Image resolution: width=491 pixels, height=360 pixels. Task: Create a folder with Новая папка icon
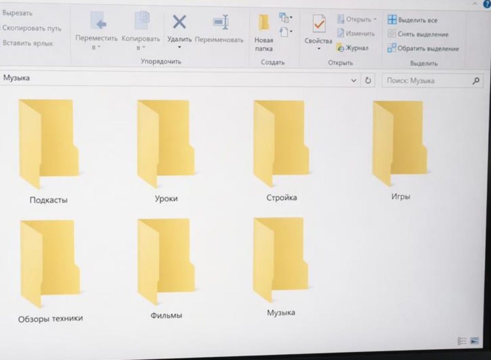tap(264, 23)
